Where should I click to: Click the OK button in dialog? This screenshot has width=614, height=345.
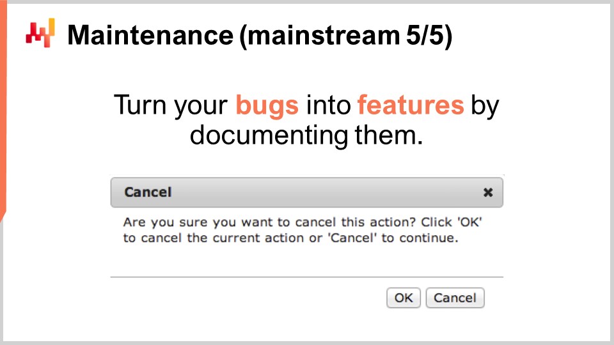(404, 298)
